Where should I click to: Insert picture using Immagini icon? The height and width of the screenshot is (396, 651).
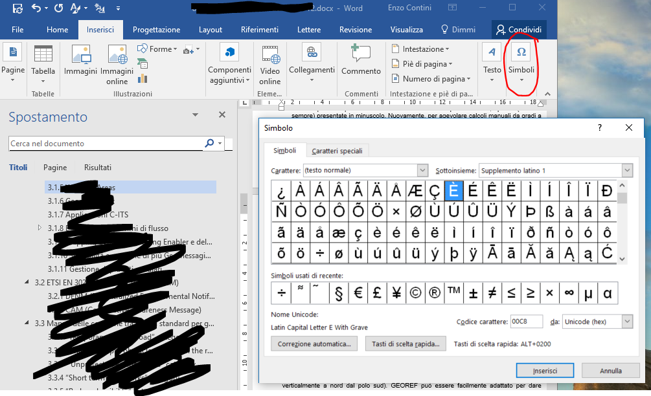[80, 60]
